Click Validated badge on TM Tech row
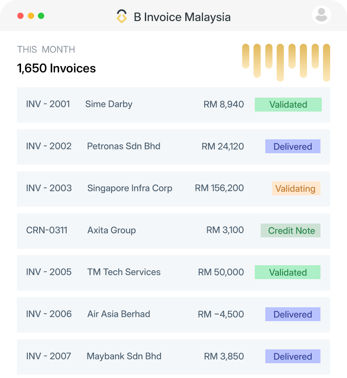 (x=288, y=272)
